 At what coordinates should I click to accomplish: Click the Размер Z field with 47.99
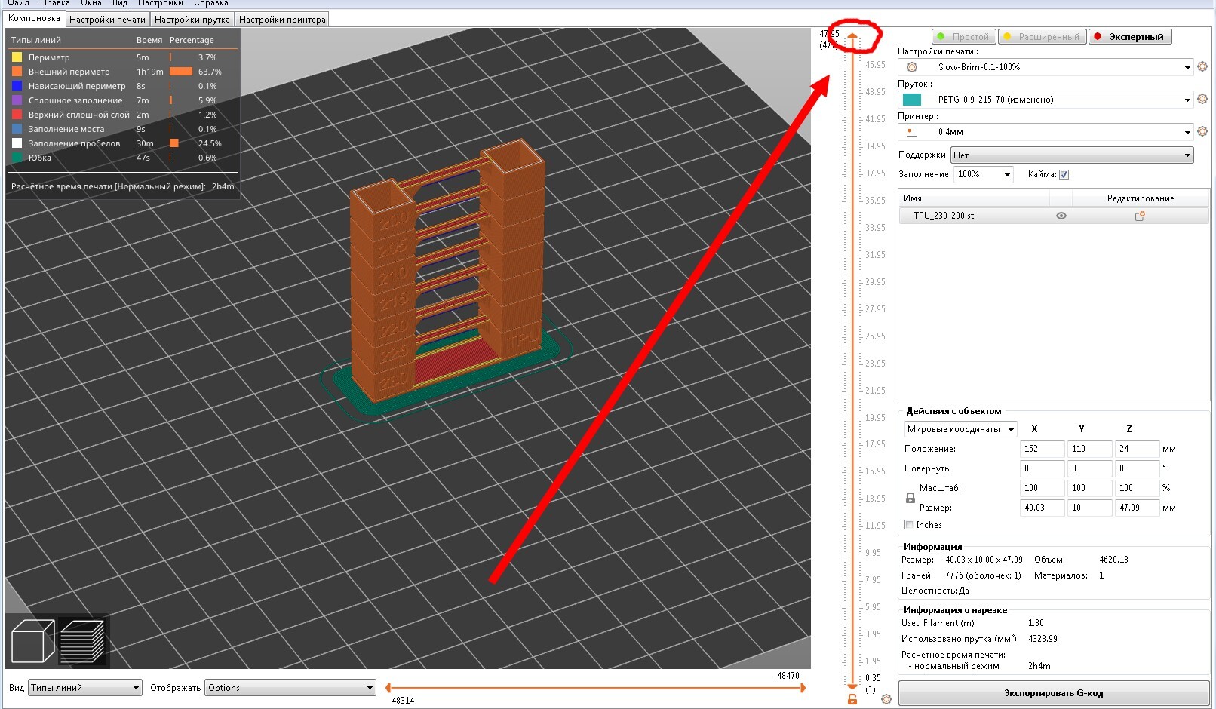(x=1137, y=508)
